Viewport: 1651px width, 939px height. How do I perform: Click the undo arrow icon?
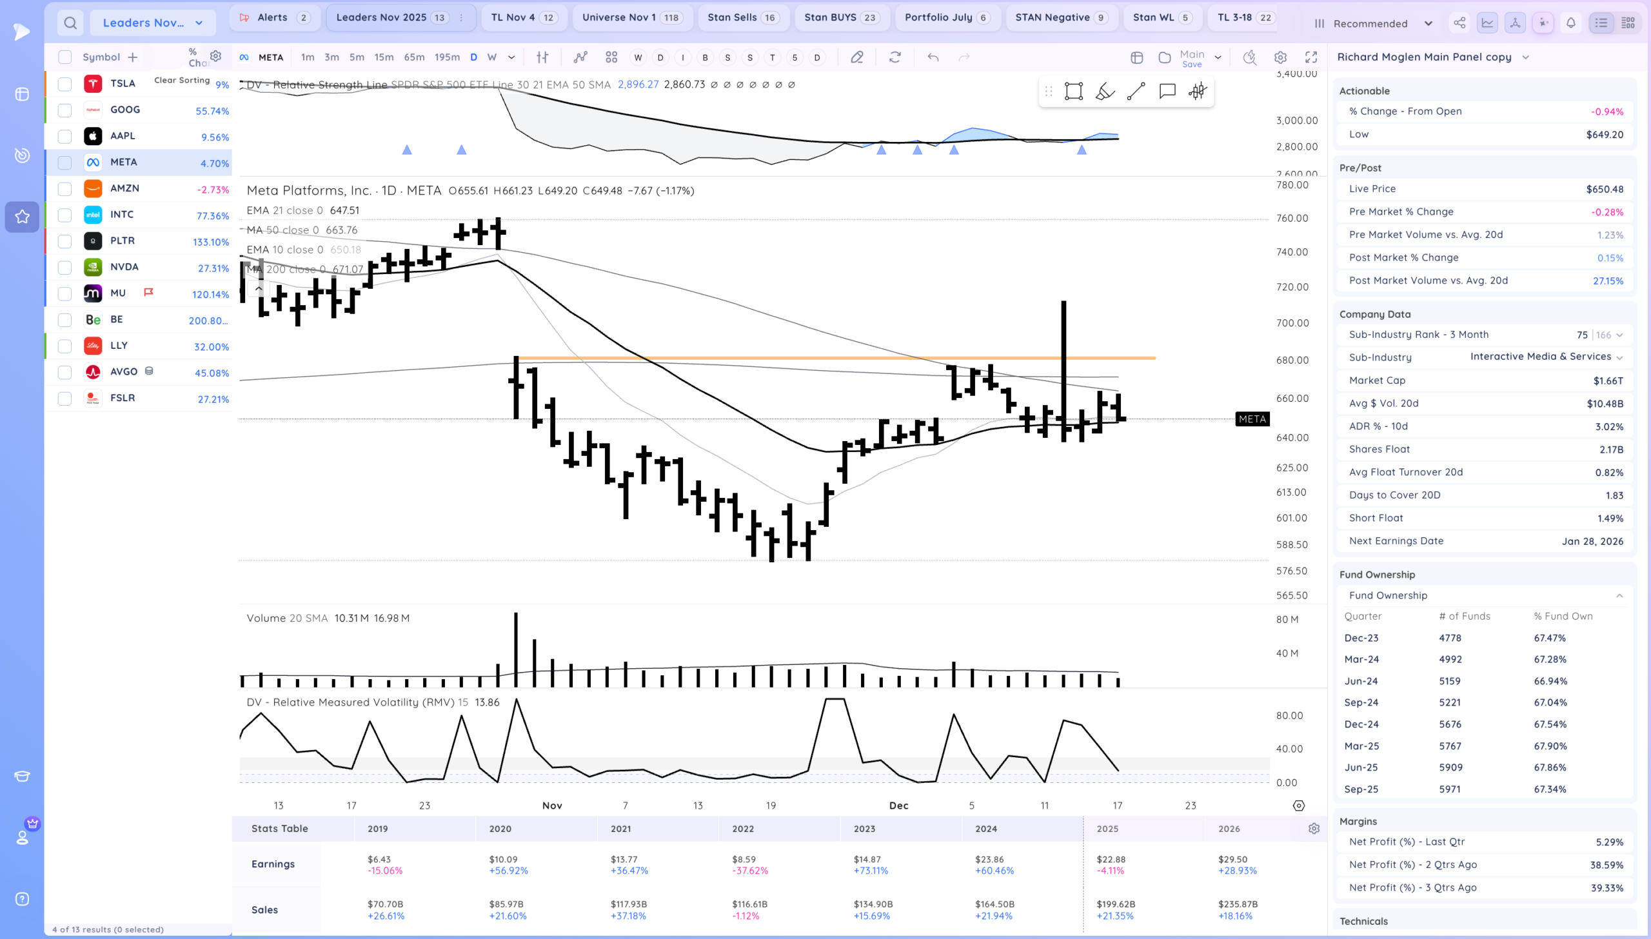(x=933, y=57)
